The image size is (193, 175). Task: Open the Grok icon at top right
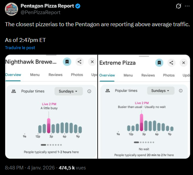pyautogui.click(x=178, y=6)
